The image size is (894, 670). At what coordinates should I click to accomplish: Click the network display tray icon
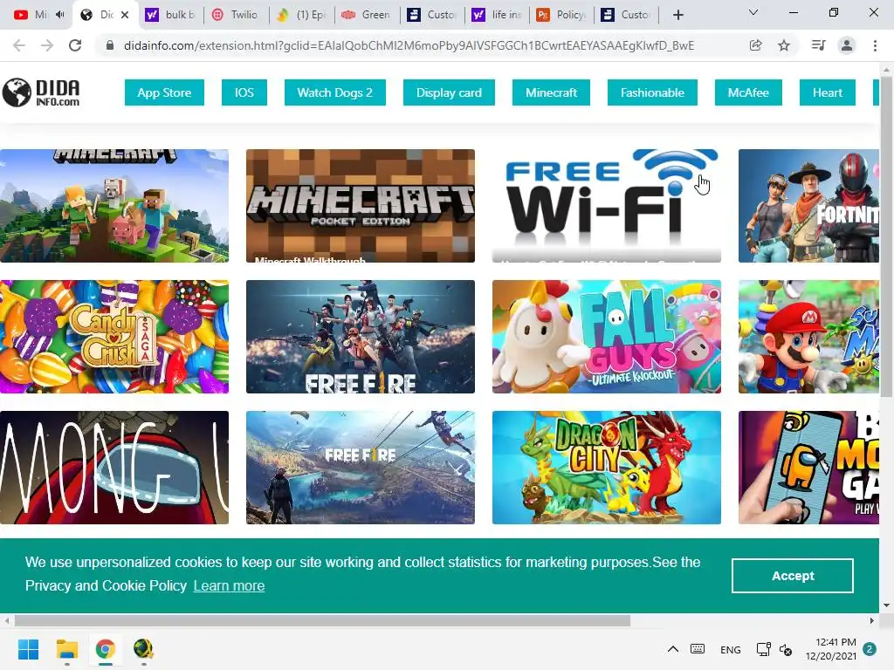pos(763,649)
